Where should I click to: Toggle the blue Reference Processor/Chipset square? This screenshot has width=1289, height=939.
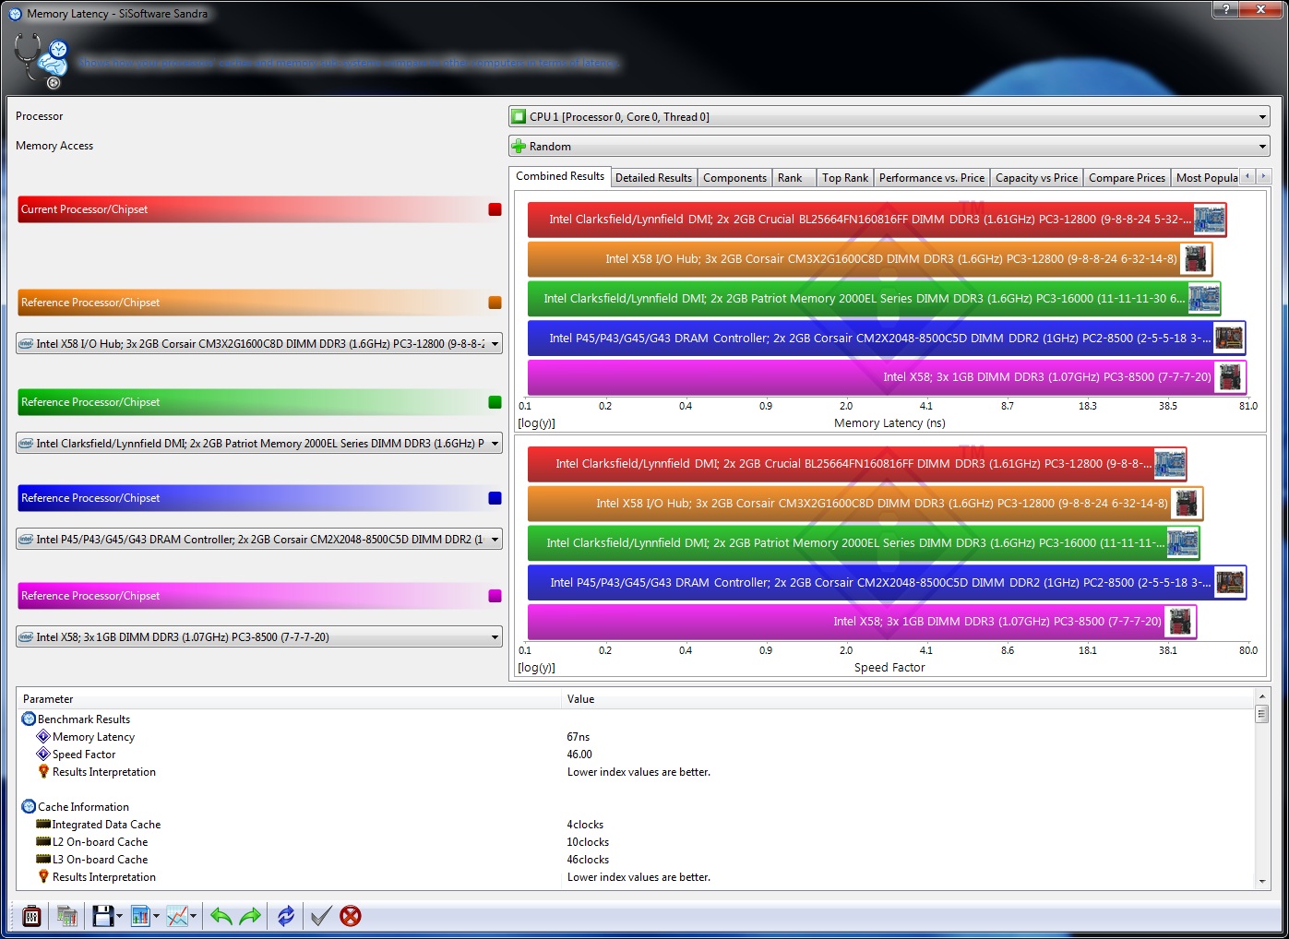click(495, 498)
